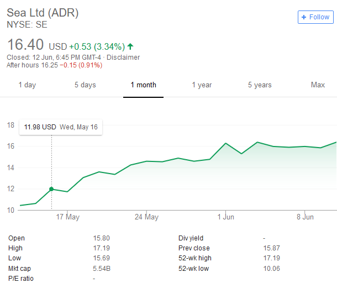Click the Mkt cap value 5.54B

pyautogui.click(x=102, y=269)
